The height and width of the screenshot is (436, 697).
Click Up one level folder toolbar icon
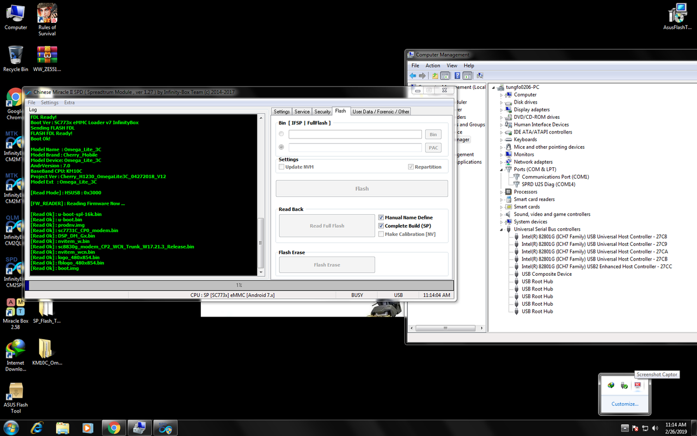(435, 76)
